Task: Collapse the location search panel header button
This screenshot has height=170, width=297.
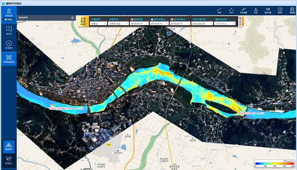Action: coord(73,18)
